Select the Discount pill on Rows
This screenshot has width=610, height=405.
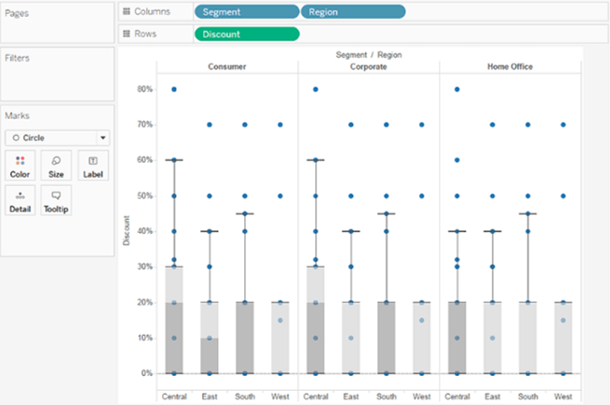pos(246,34)
